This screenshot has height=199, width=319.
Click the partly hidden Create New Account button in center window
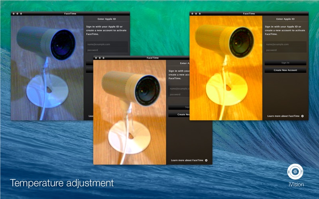pos(179,115)
